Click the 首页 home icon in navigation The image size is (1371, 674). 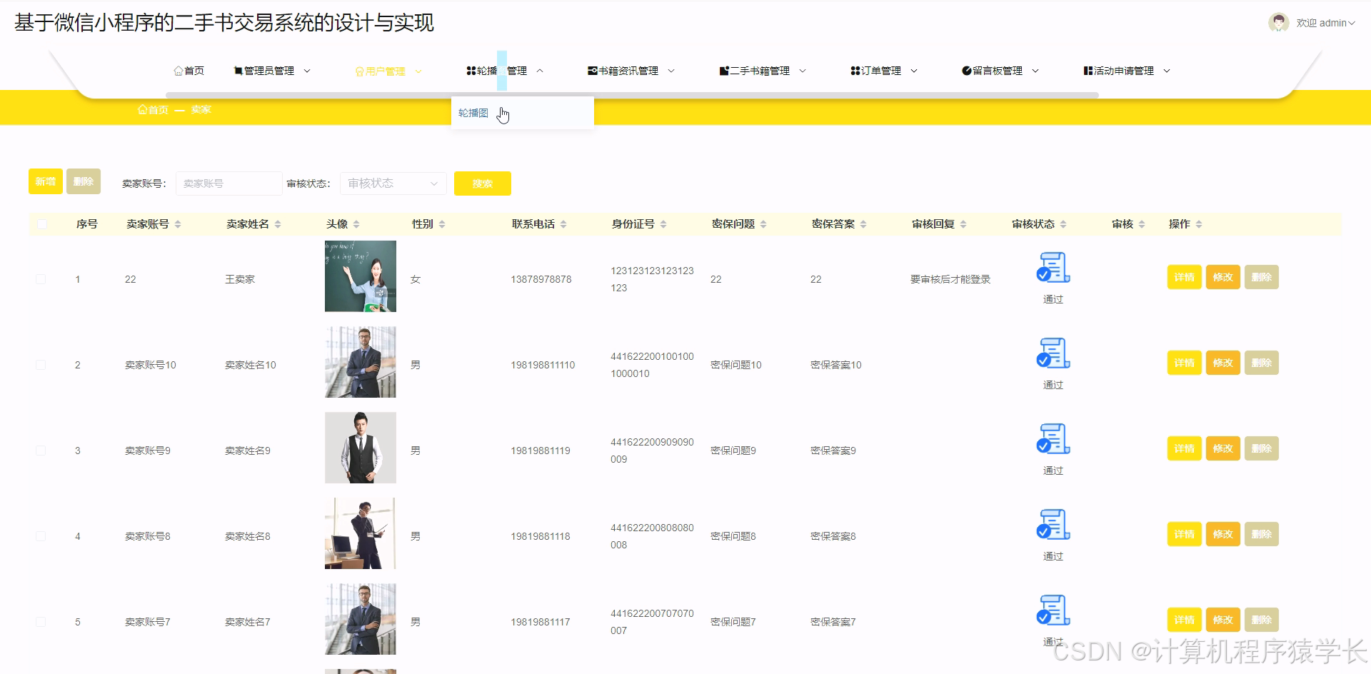179,70
